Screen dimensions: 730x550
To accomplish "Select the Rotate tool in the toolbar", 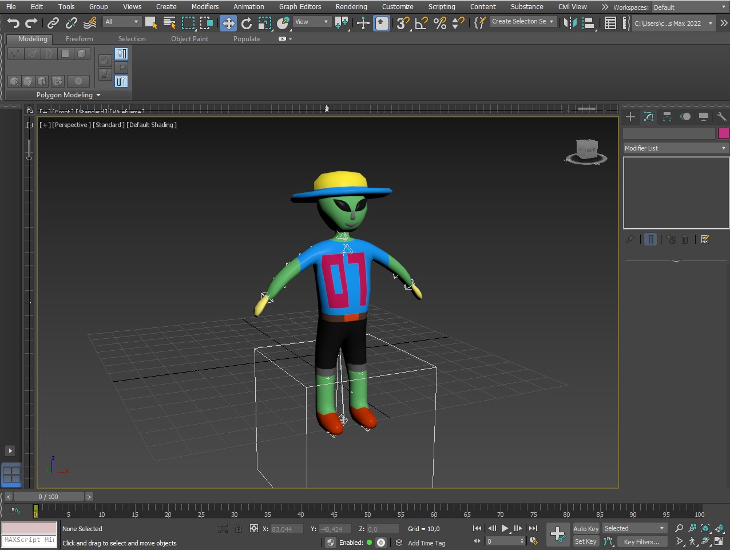I will click(247, 23).
